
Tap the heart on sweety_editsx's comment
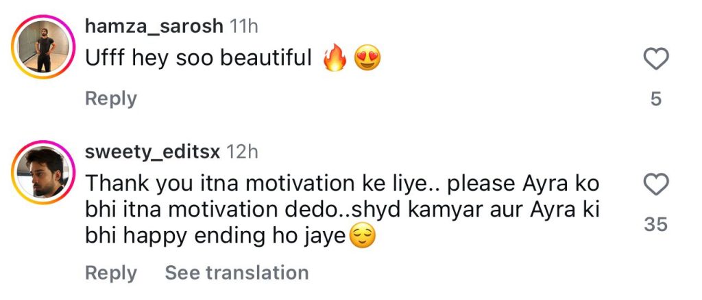[x=656, y=185]
